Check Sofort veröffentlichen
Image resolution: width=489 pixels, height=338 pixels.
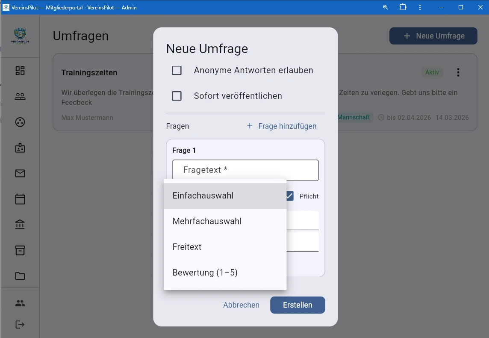click(x=177, y=96)
